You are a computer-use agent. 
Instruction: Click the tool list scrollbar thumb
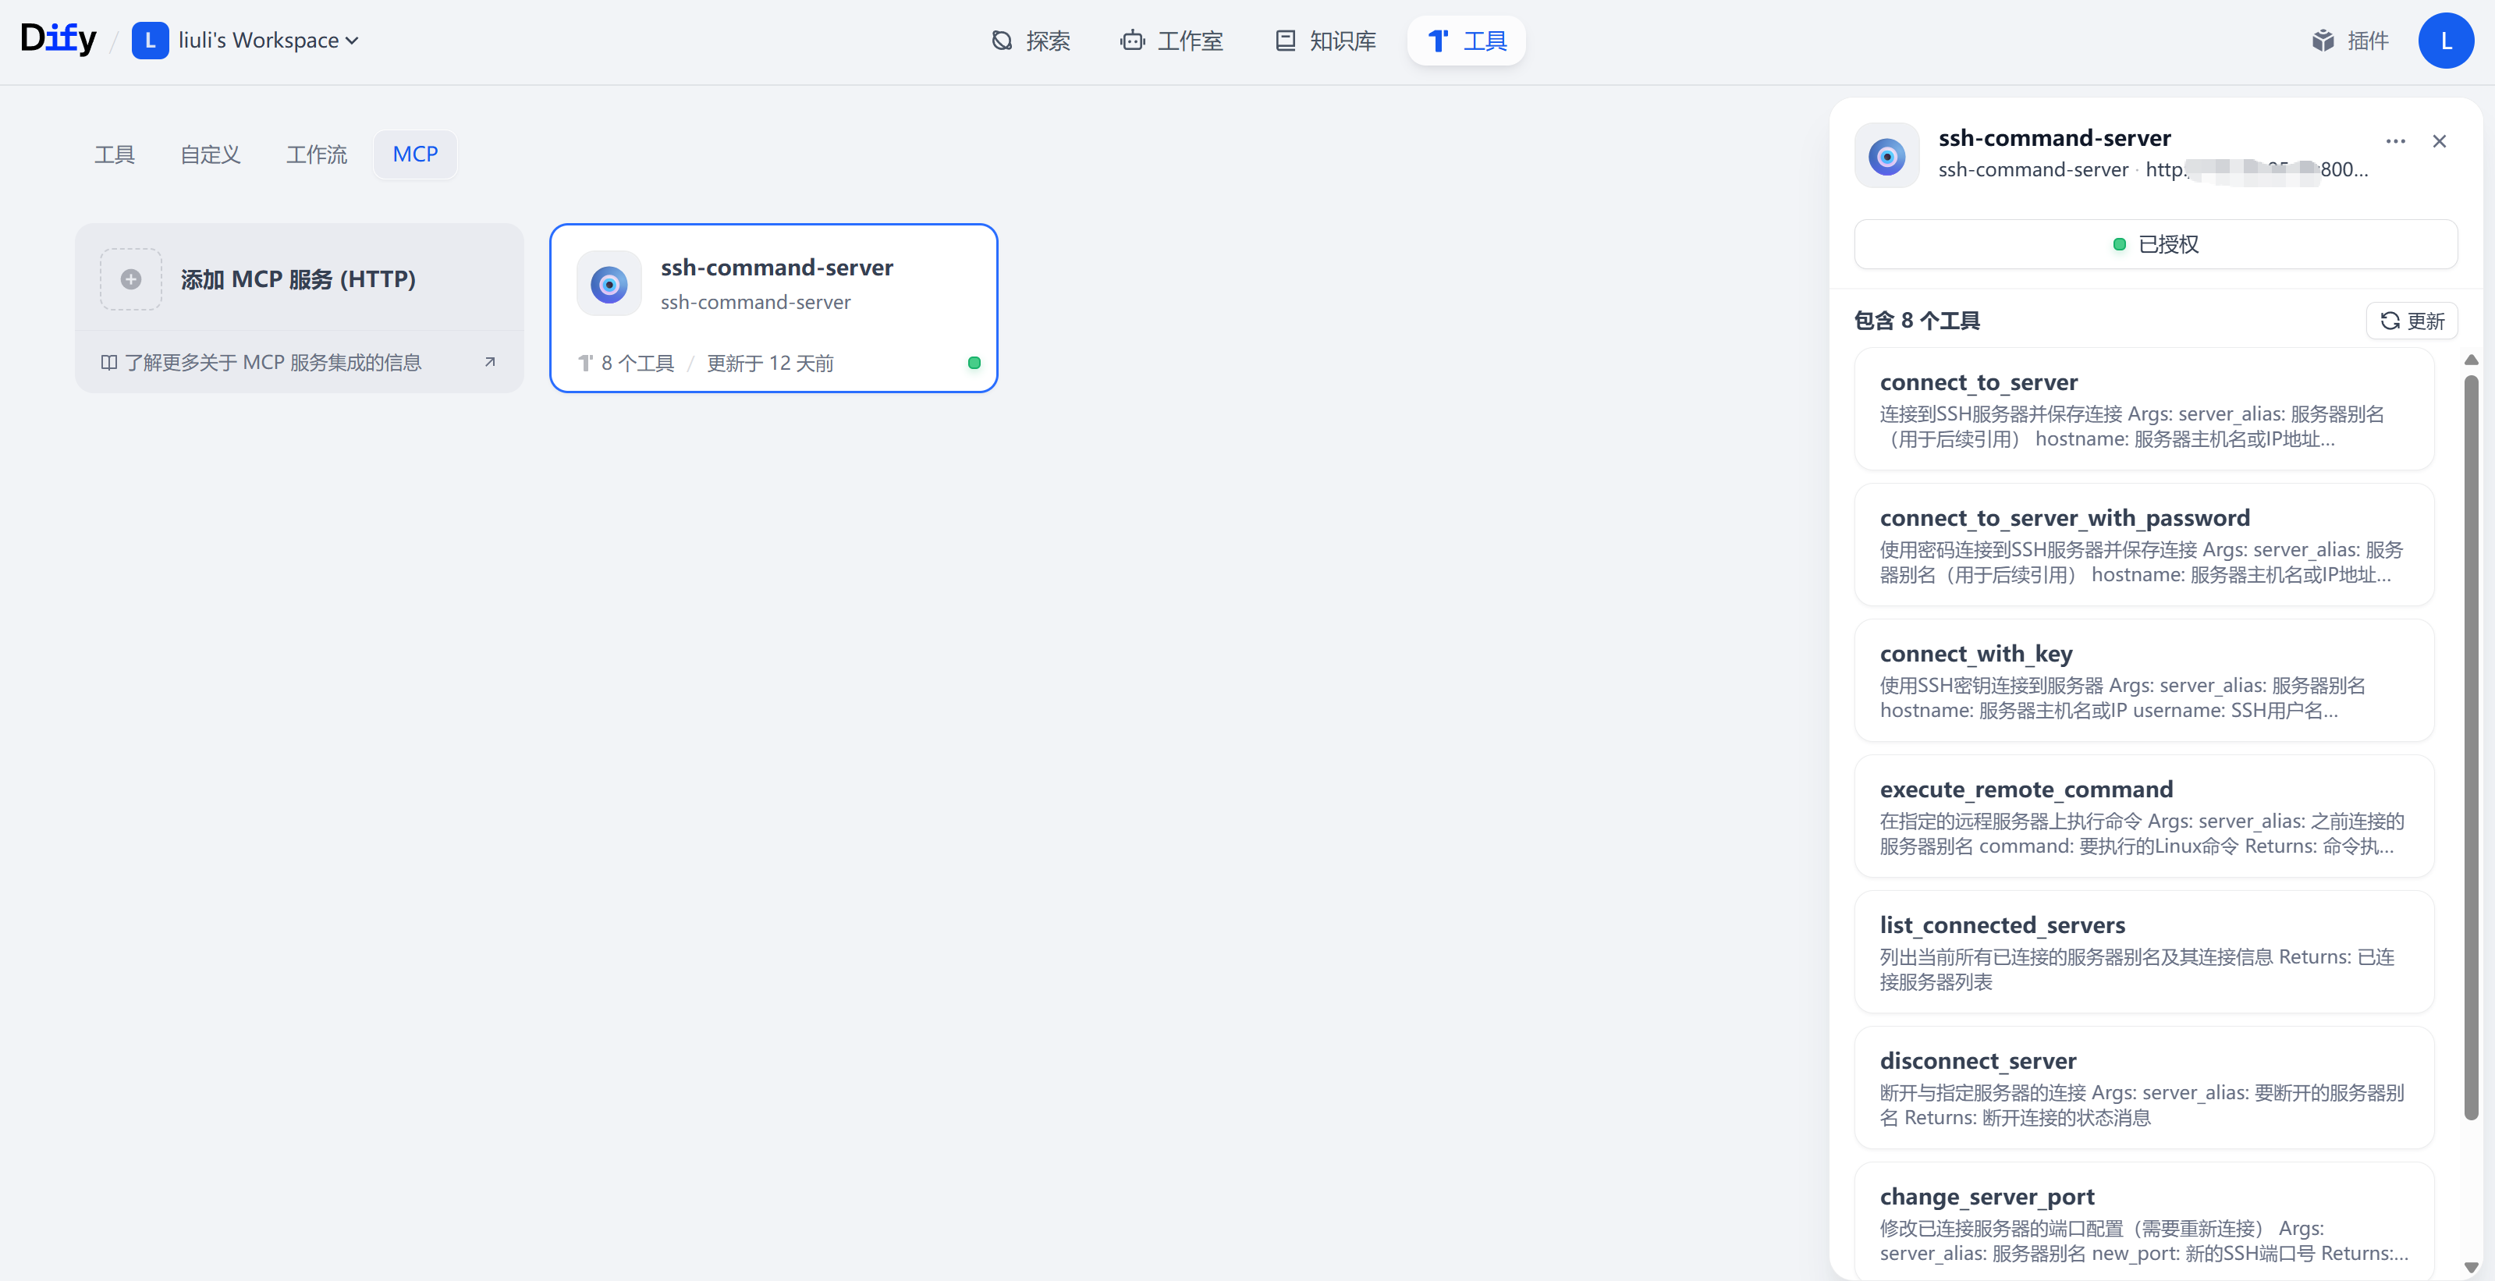(2472, 746)
